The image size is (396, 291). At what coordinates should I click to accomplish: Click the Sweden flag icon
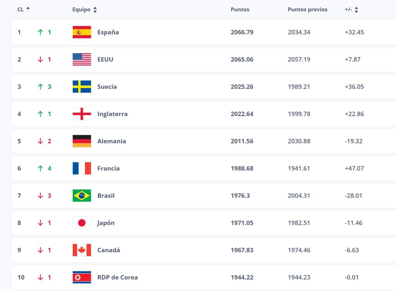click(82, 87)
